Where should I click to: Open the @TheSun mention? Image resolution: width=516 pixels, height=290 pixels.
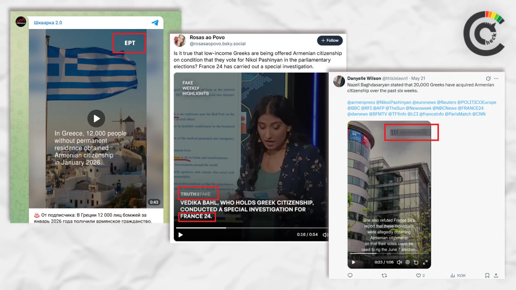pos(395,108)
